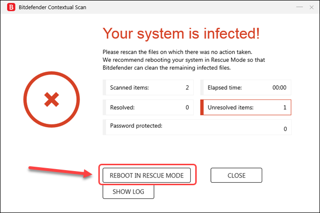Click the Bitdefender Contextual Scan title text
The width and height of the screenshot is (320, 213).
coord(52,7)
